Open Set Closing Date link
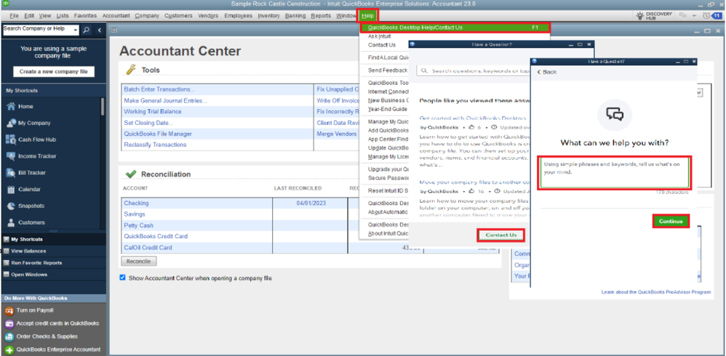The width and height of the screenshot is (726, 356). pyautogui.click(x=148, y=123)
